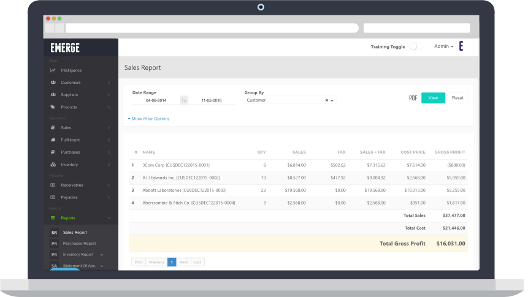Expand Show Filter Options

point(149,119)
